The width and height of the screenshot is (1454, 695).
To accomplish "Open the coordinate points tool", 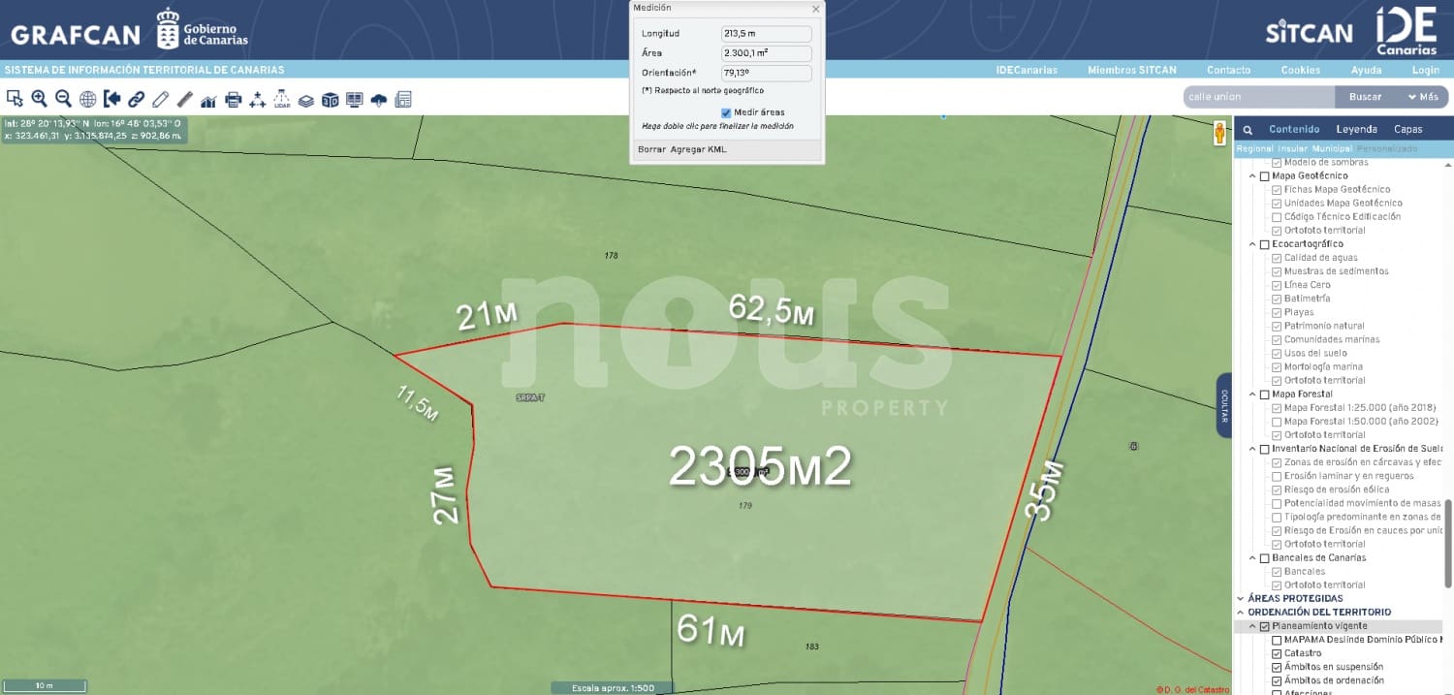I will (x=257, y=99).
